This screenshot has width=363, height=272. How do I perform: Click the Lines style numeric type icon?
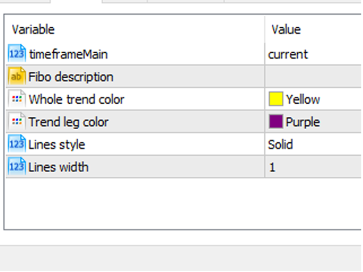coord(16,144)
